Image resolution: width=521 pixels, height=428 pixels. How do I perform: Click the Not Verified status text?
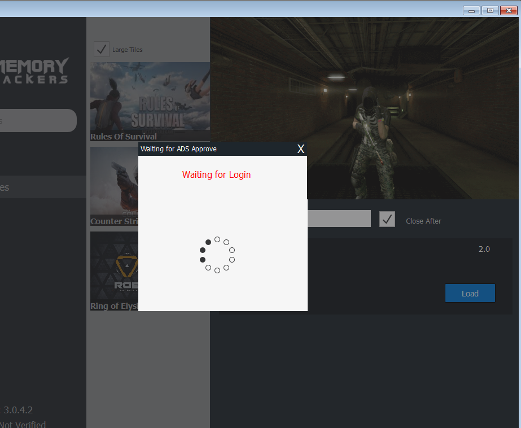tap(23, 424)
